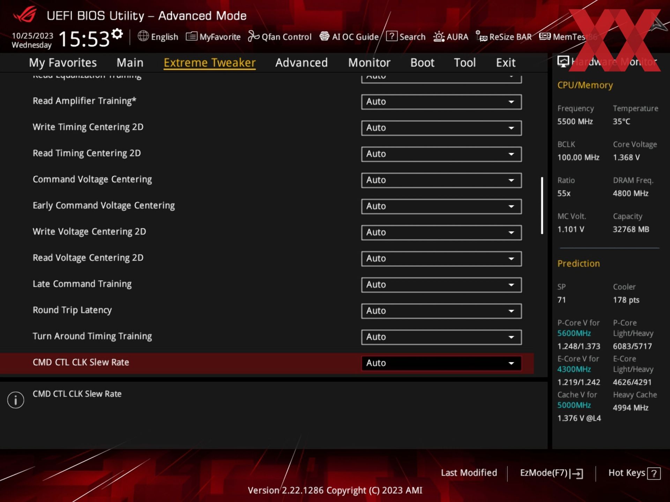Expand Turn Around Timing Training dropdown

[441, 337]
